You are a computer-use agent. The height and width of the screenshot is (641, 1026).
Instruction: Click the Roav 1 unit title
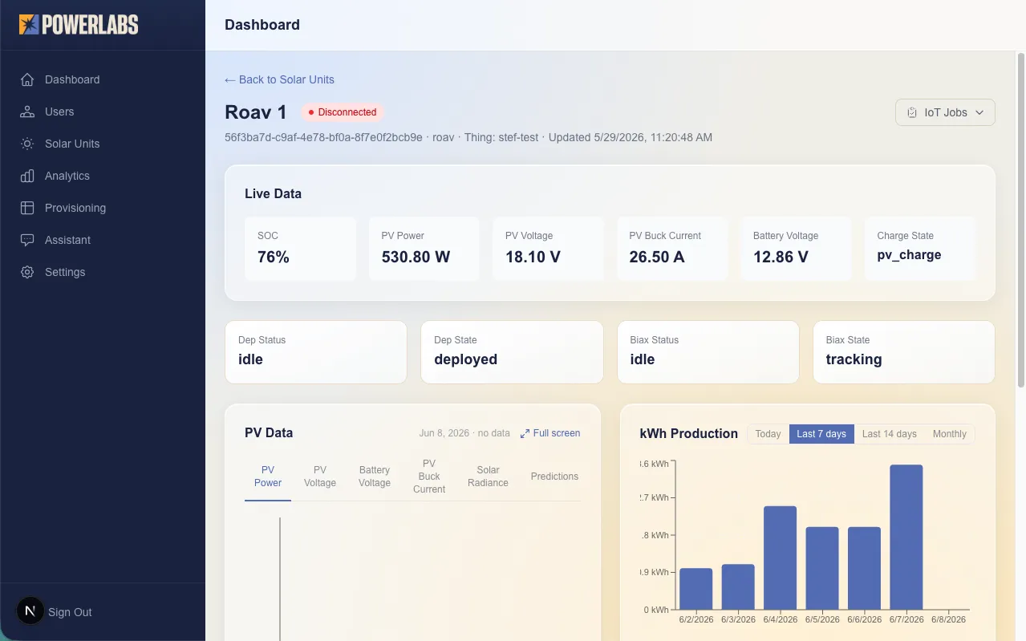(256, 112)
